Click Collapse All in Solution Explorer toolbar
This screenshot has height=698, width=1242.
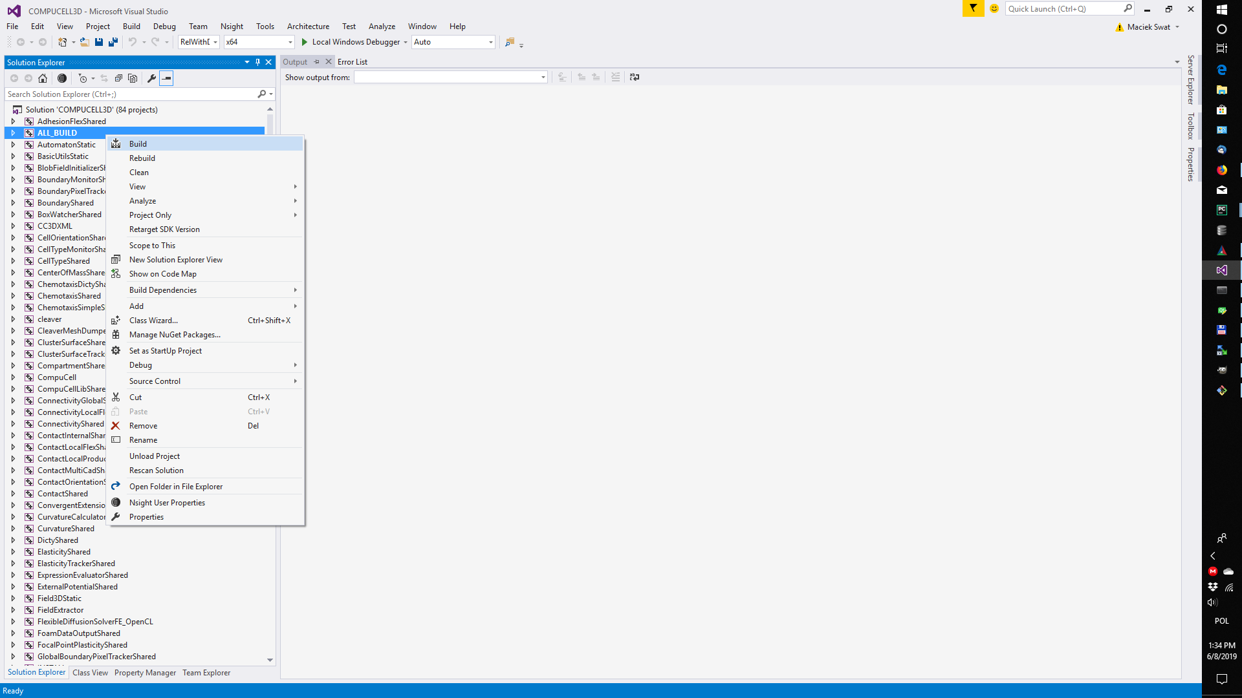click(x=118, y=78)
